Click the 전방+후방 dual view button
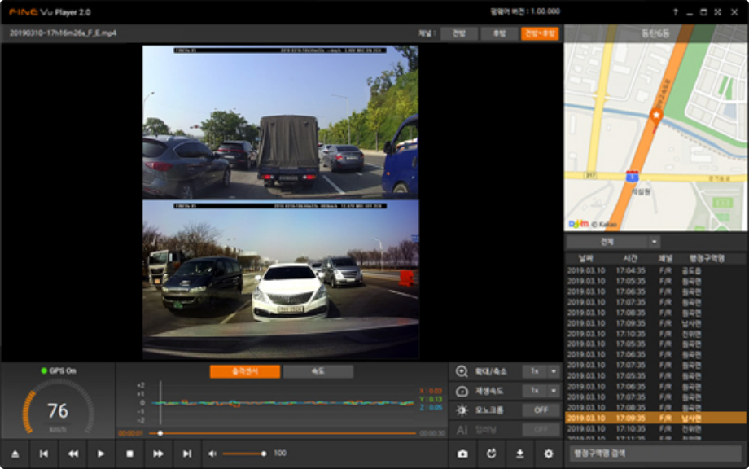Viewport: 749px width, 469px height. point(541,33)
